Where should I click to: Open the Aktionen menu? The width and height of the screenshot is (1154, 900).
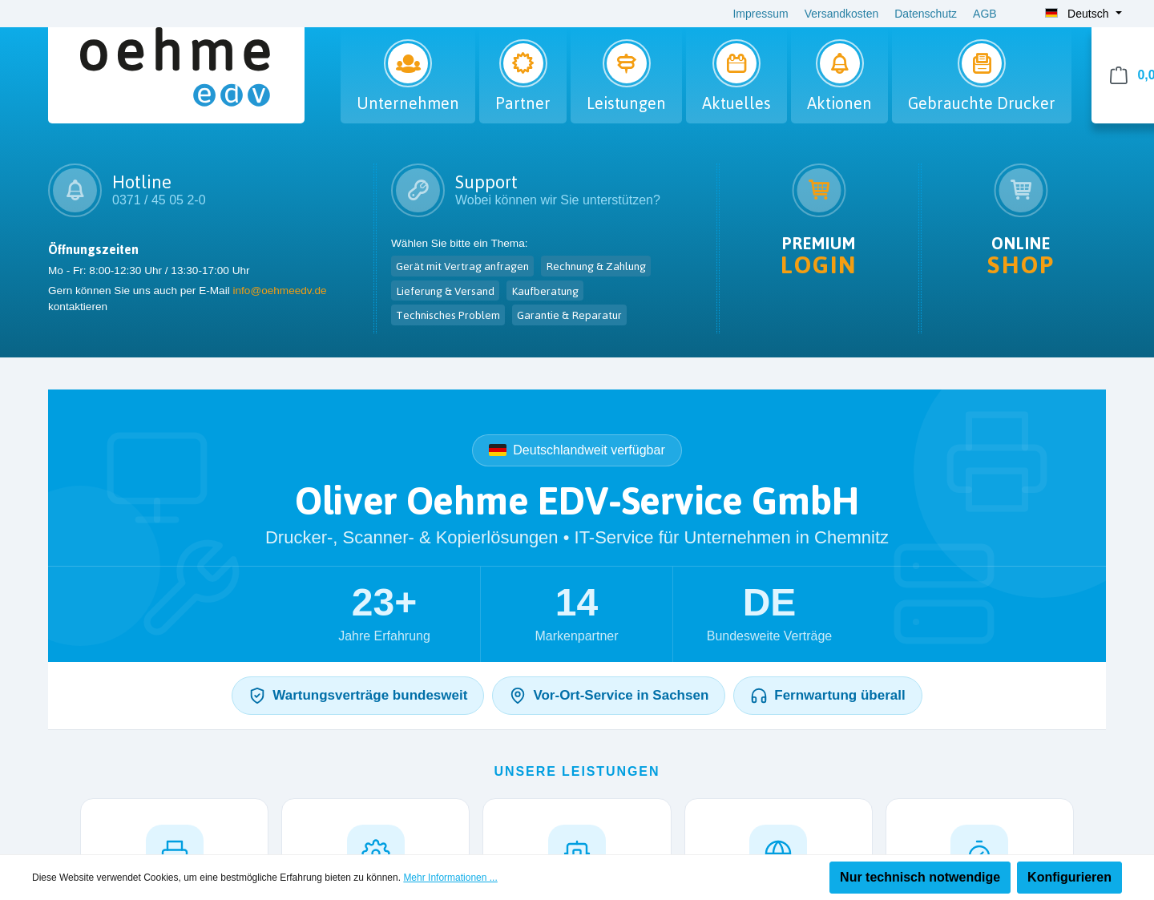(840, 77)
